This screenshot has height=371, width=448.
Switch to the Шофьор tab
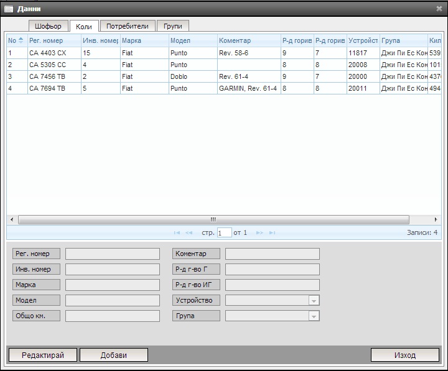click(49, 26)
